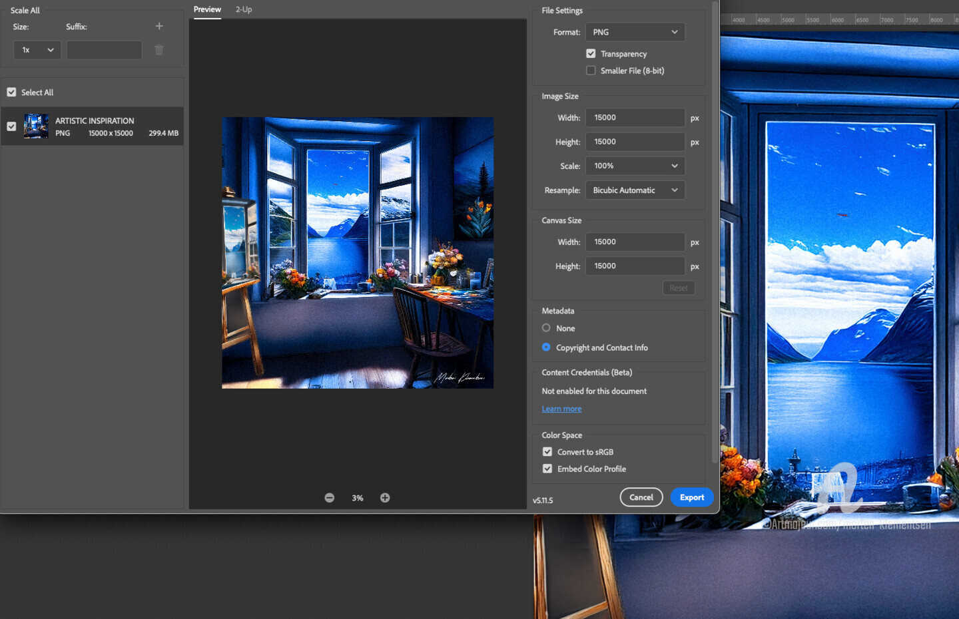Toggle the Select All checkbox

11,93
